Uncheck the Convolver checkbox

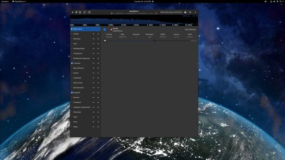coord(72,63)
